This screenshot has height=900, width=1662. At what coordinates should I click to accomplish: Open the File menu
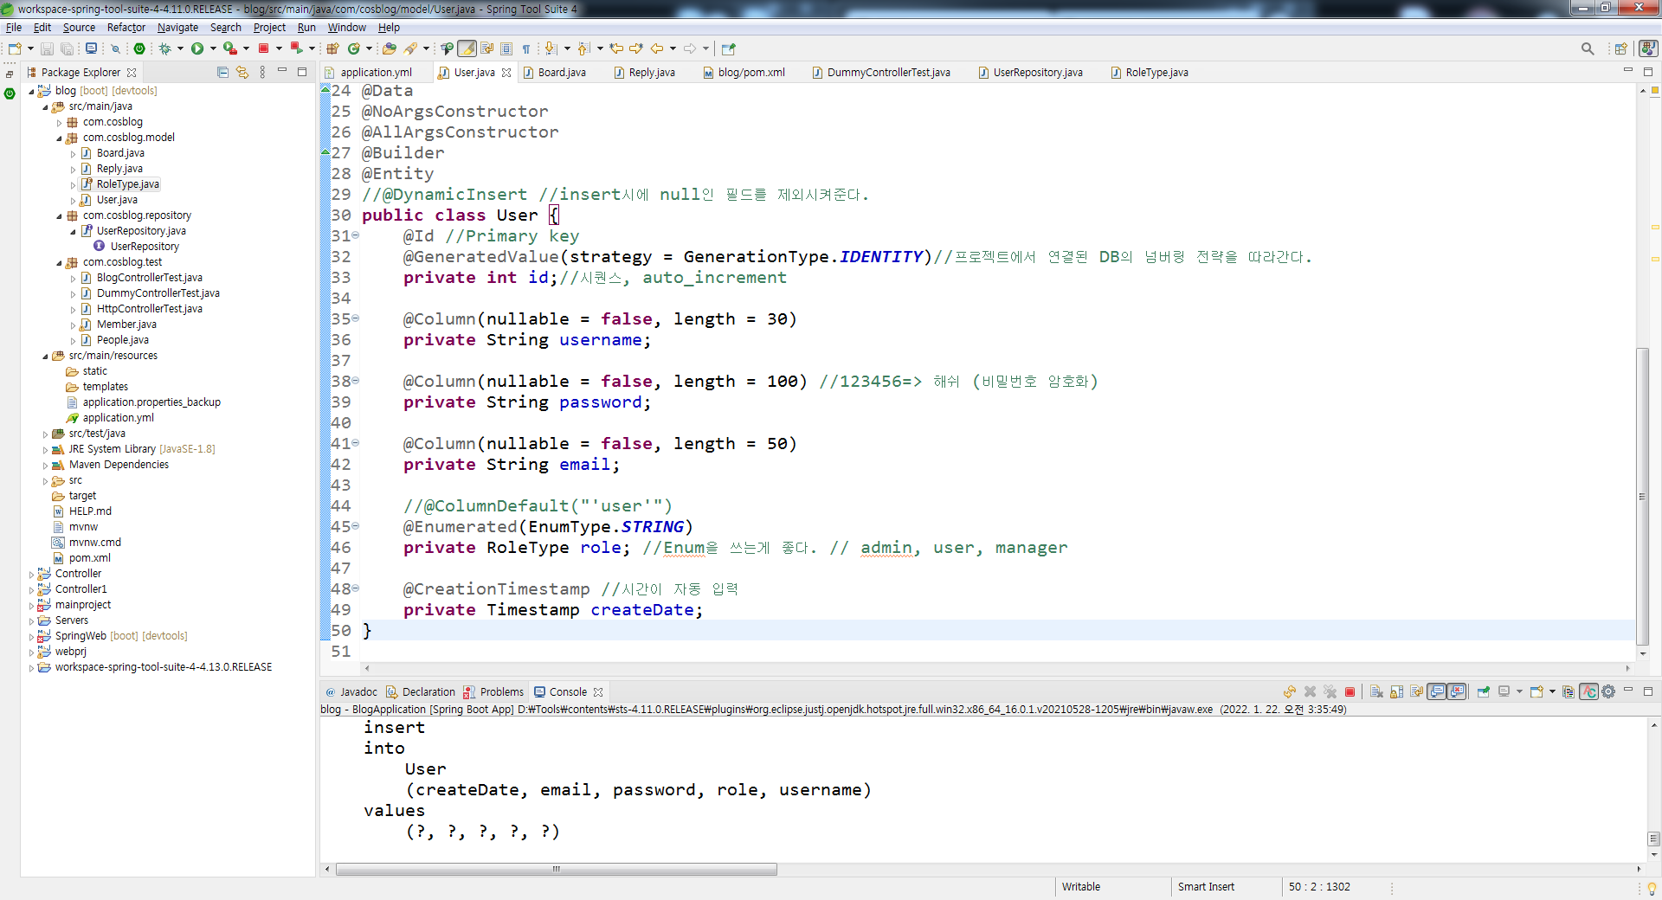tap(14, 27)
